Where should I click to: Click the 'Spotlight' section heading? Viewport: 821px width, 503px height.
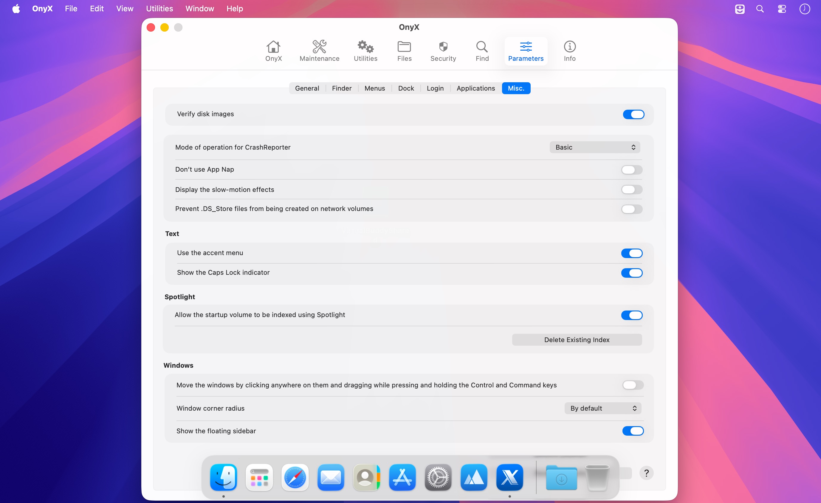pyautogui.click(x=179, y=297)
